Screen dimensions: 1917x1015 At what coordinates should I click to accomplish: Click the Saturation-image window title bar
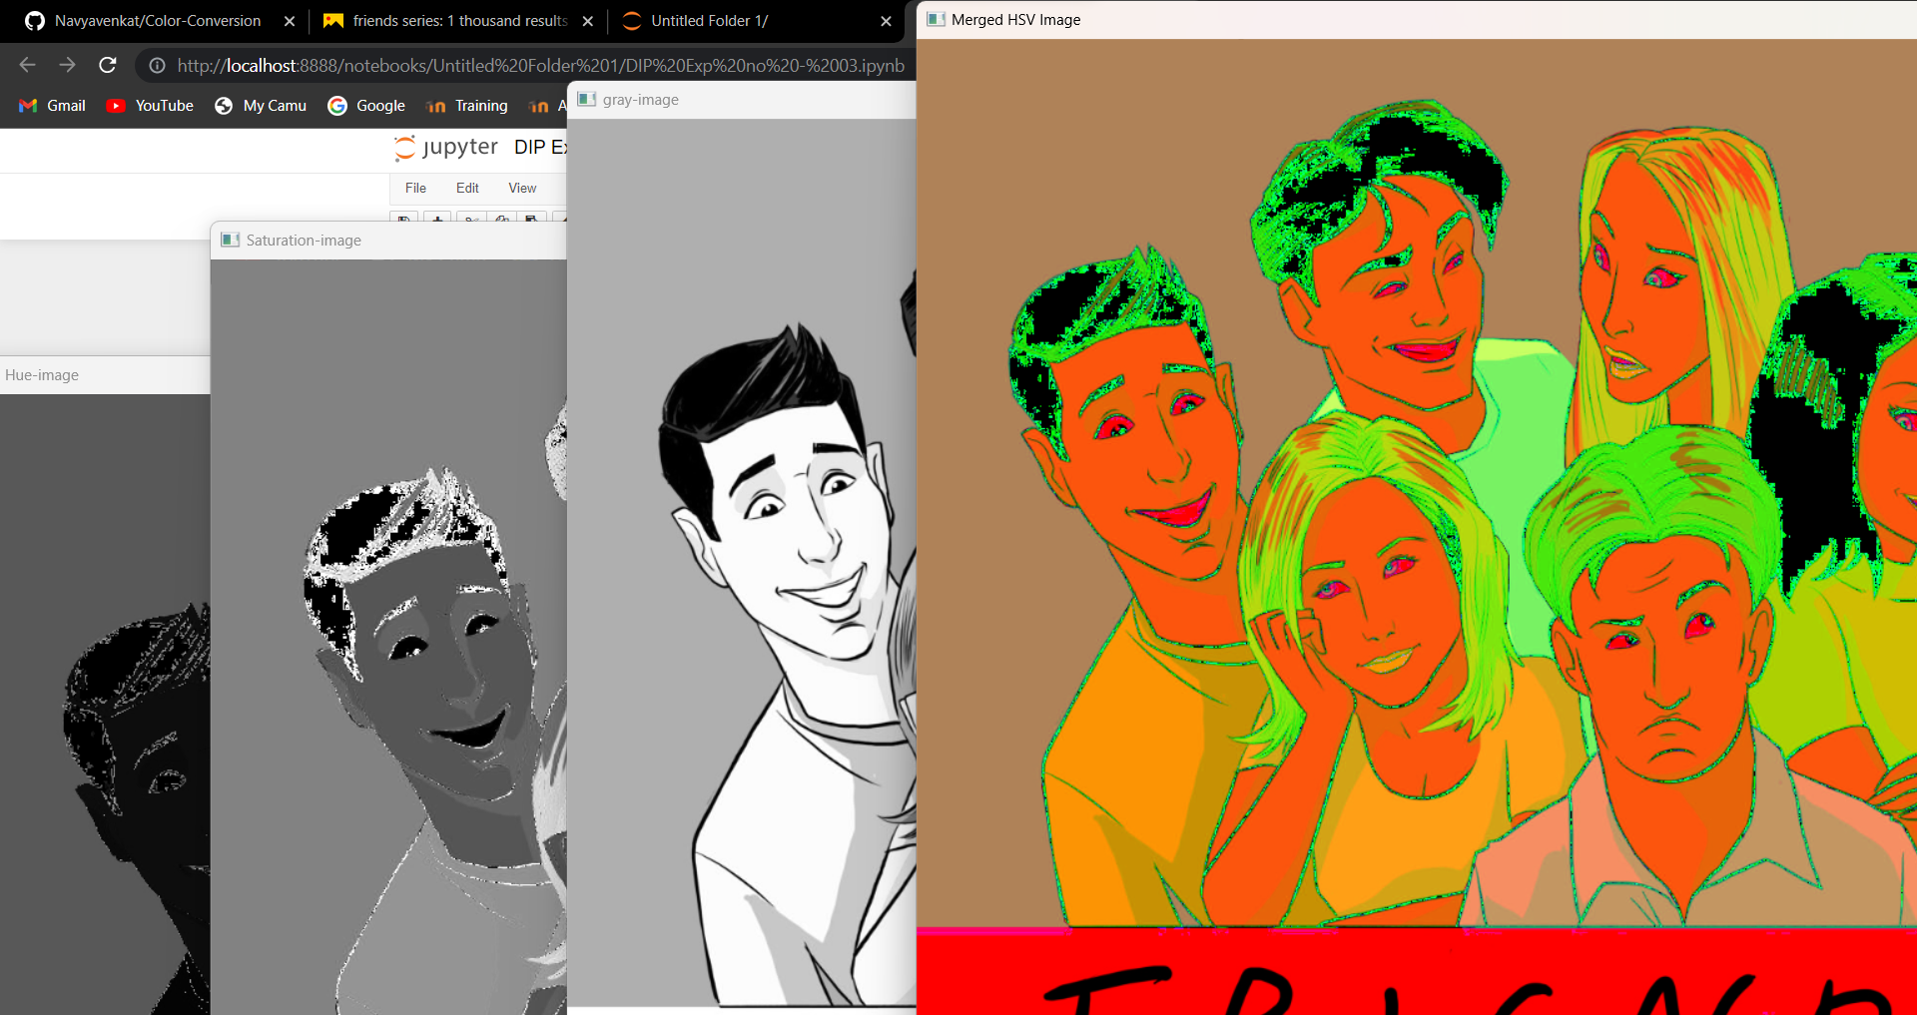pos(388,241)
